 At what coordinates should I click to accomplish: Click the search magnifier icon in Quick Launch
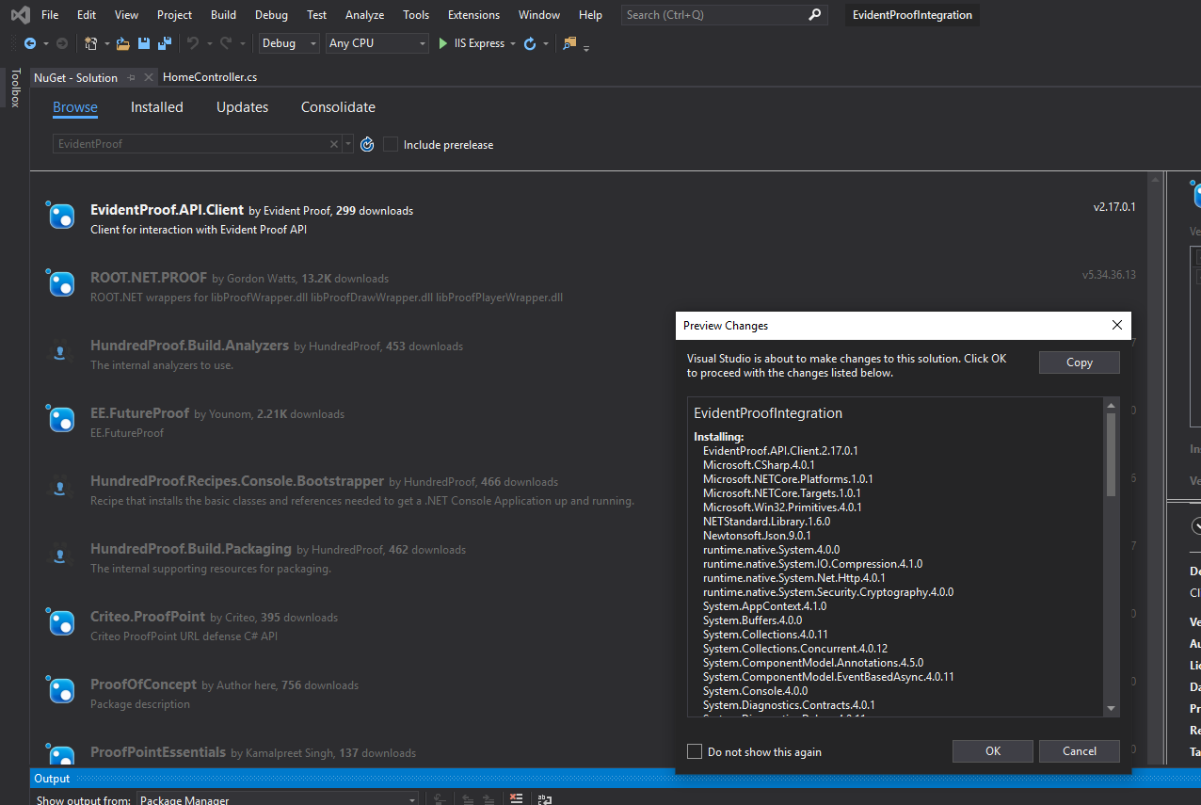815,14
